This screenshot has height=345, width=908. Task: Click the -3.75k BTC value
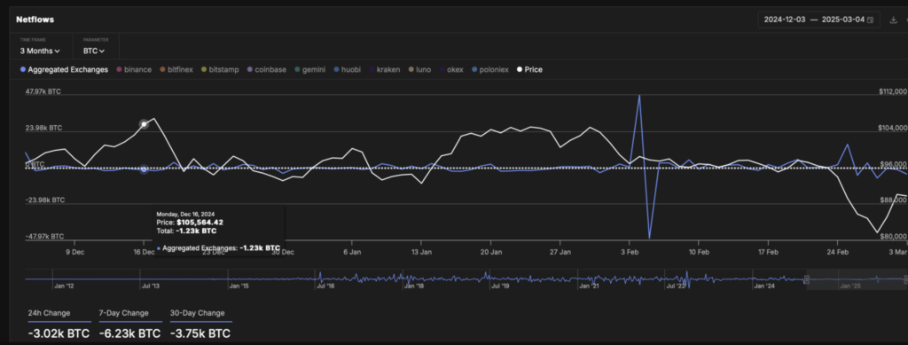point(200,333)
